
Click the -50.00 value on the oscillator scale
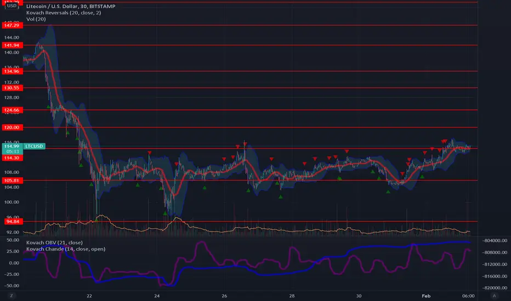(12, 285)
